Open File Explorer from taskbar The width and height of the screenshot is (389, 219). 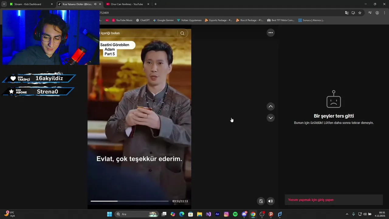pyautogui.click(x=199, y=214)
